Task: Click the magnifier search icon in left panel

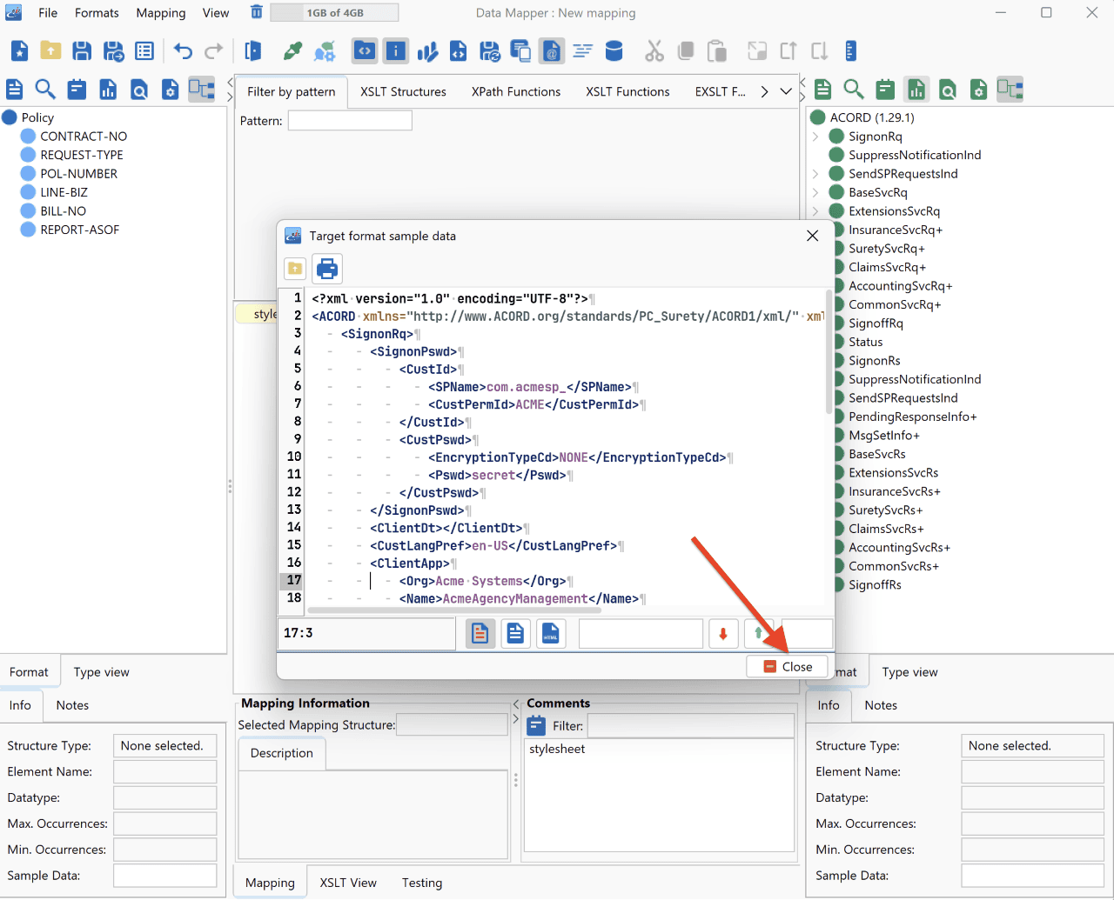Action: [45, 90]
